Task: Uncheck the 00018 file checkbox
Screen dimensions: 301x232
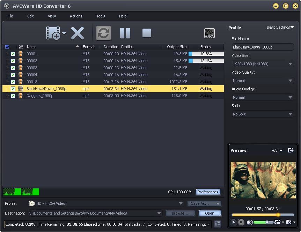Action: (13, 82)
